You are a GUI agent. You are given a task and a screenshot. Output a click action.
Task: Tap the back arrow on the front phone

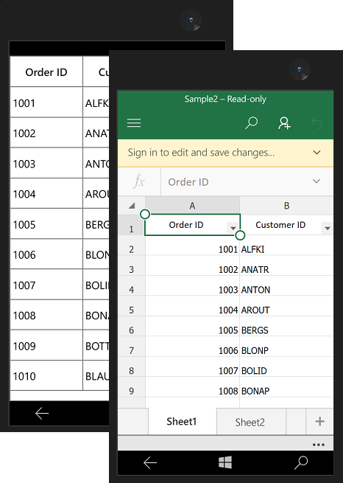pyautogui.click(x=150, y=462)
